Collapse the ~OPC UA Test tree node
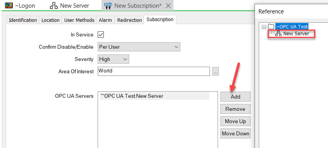This screenshot has width=328, height=148. (x=264, y=27)
